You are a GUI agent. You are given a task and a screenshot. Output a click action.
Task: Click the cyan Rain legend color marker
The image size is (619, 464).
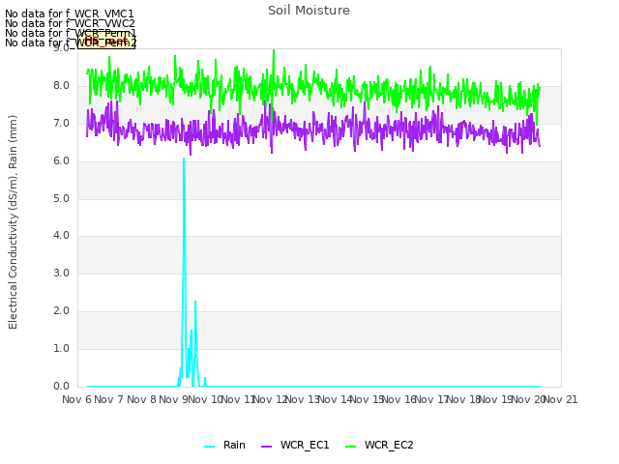click(x=209, y=447)
